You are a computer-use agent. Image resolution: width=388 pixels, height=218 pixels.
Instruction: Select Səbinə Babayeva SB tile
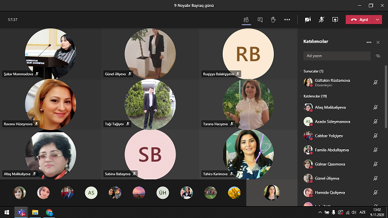[150, 154]
